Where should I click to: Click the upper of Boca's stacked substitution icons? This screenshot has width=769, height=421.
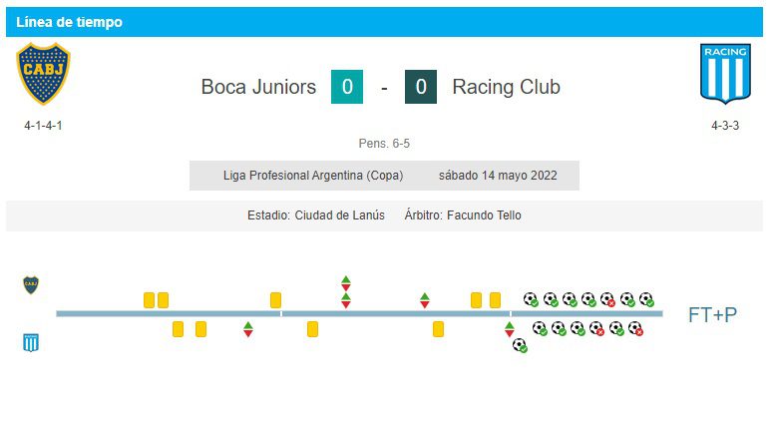pos(345,282)
